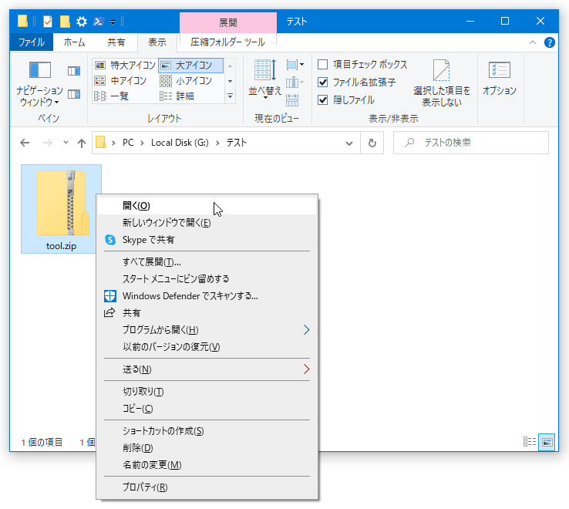Click size all columns to fit icon
Image resolution: width=569 pixels, height=509 pixels.
(x=292, y=99)
